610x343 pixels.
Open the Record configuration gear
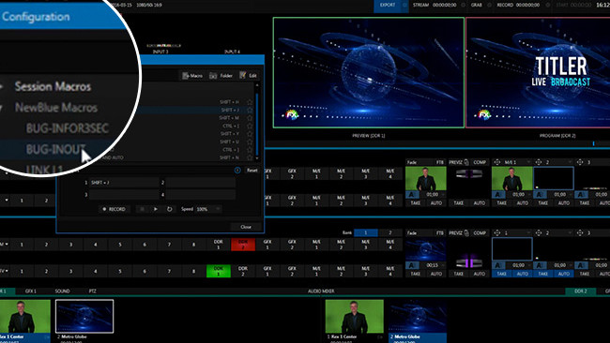[x=548, y=5]
